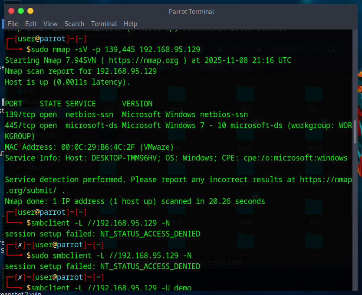Click the 'Starting Nmap 7.94SVN' line

point(148,60)
